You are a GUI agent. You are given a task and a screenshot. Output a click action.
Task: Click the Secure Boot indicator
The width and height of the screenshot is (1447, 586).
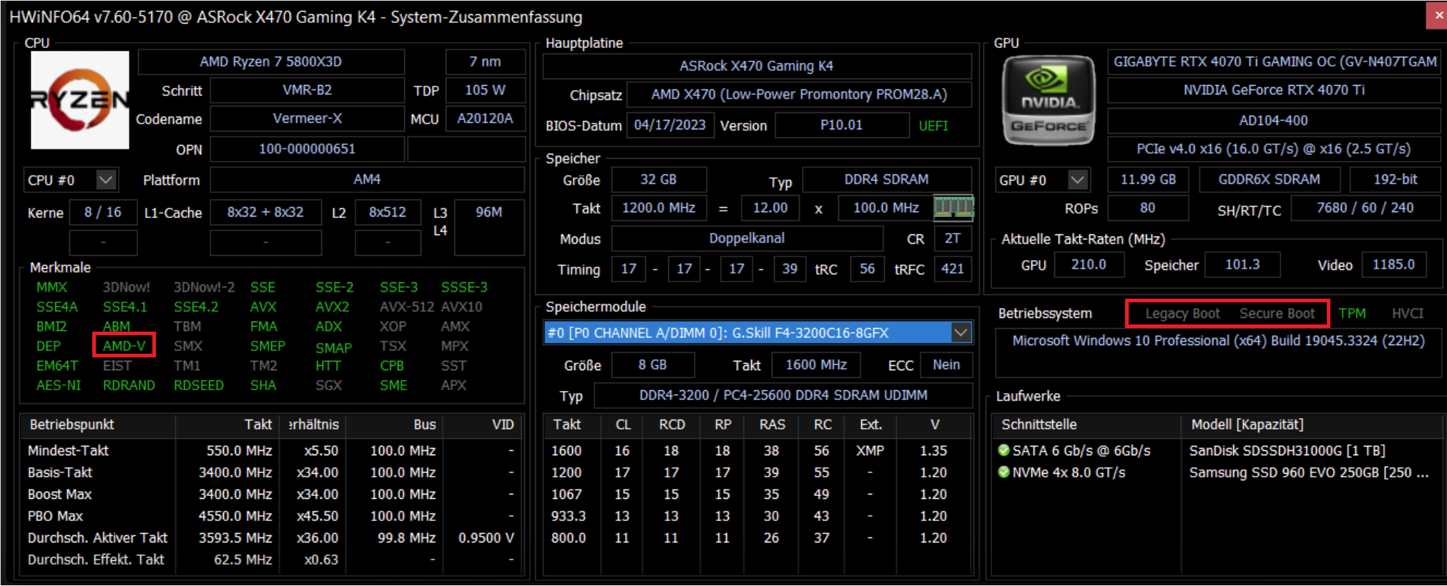pos(1277,313)
